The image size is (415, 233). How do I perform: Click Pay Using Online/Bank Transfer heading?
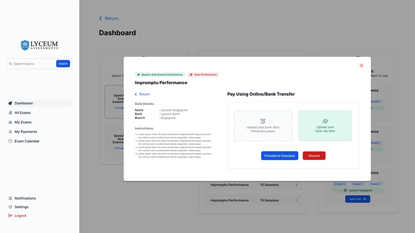click(x=261, y=94)
